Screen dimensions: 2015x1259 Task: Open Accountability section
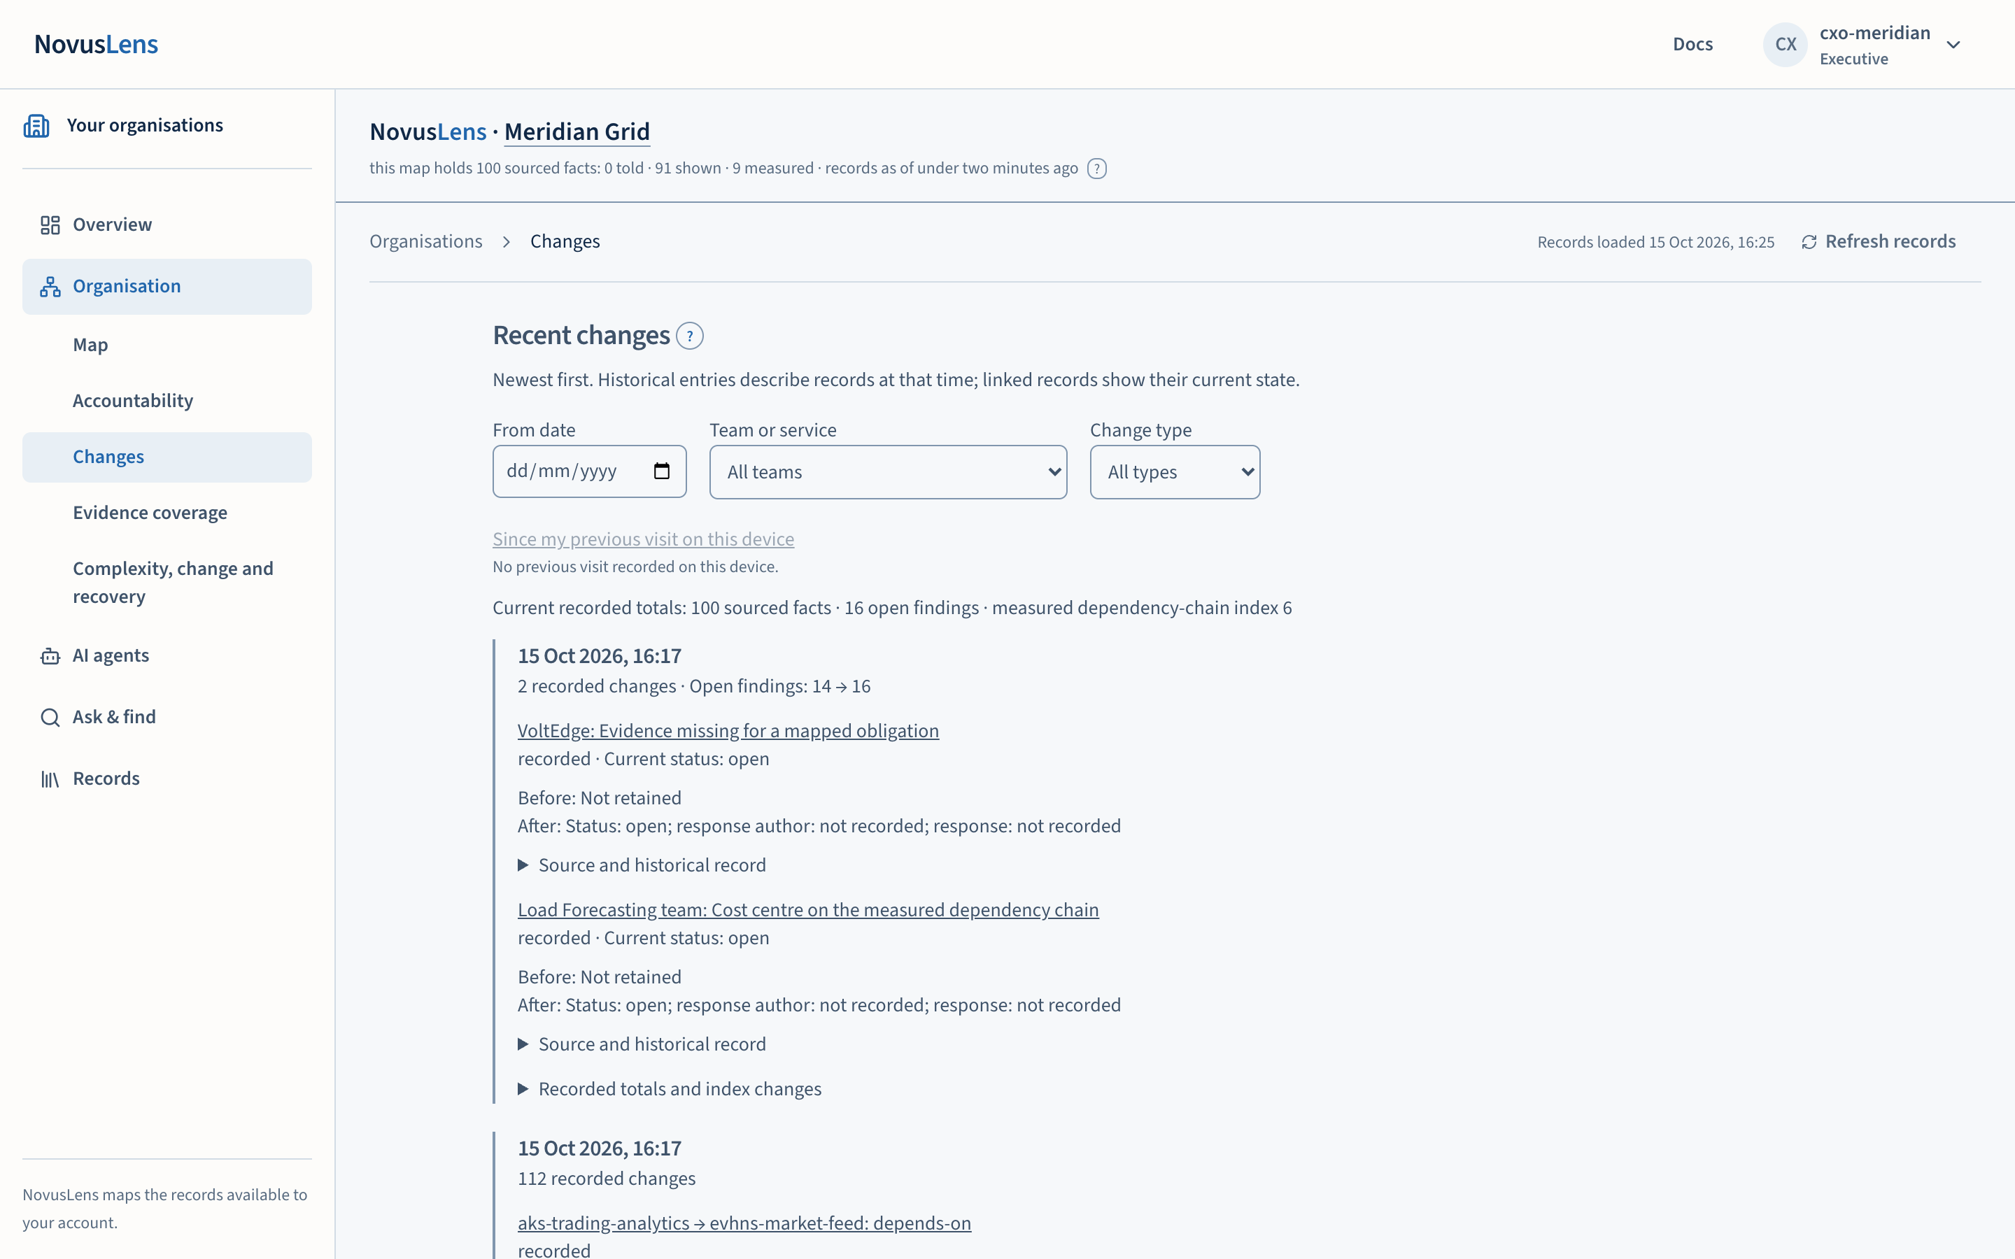coord(167,401)
